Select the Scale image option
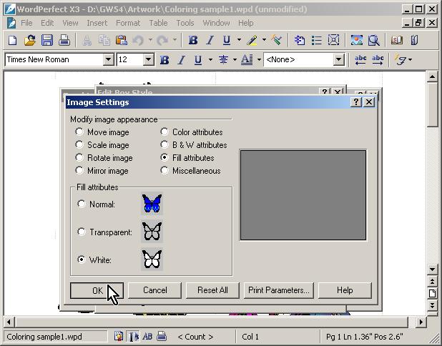The height and width of the screenshot is (346, 442). 79,144
